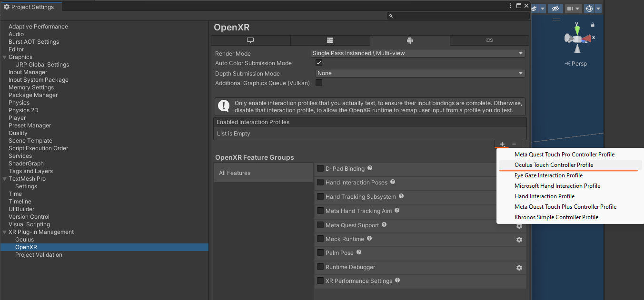
Task: Click the Persp projection label in Scene view
Action: coord(576,64)
